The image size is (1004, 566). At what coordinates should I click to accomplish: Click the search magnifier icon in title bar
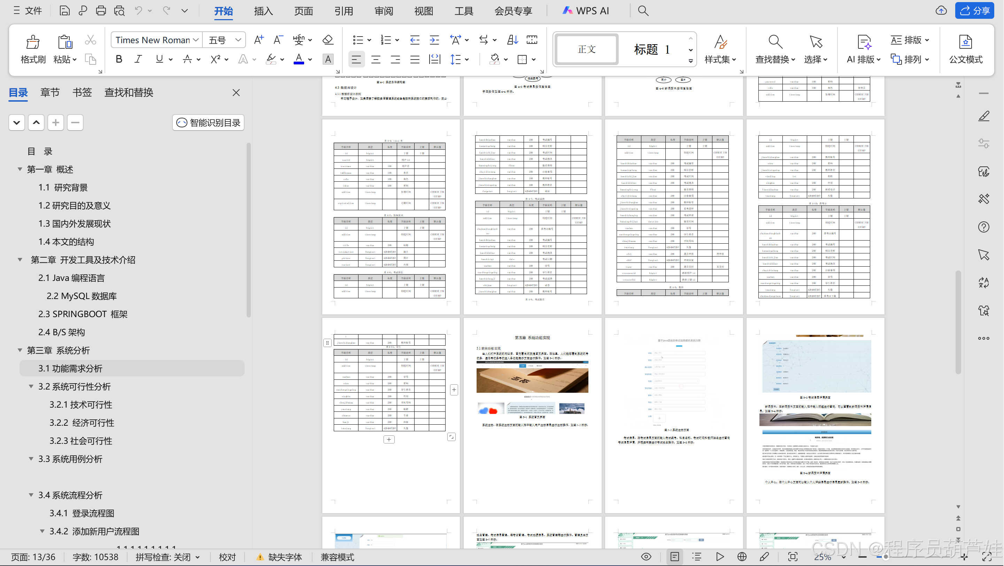pyautogui.click(x=643, y=10)
